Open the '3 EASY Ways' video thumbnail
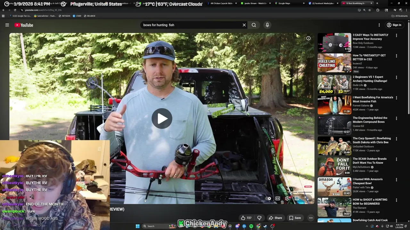The width and height of the screenshot is (410, 230). pos(334,42)
